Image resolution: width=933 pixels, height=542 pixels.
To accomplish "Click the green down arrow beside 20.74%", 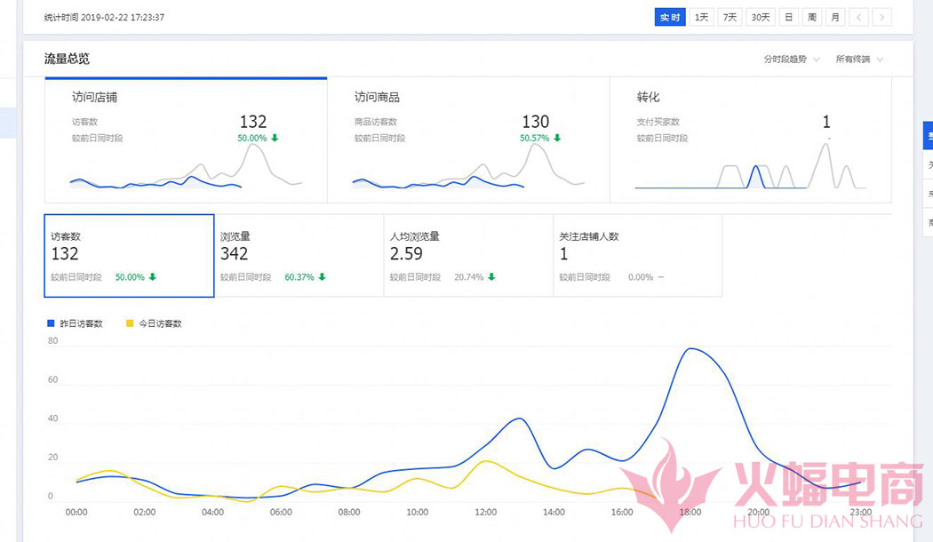I will [491, 277].
